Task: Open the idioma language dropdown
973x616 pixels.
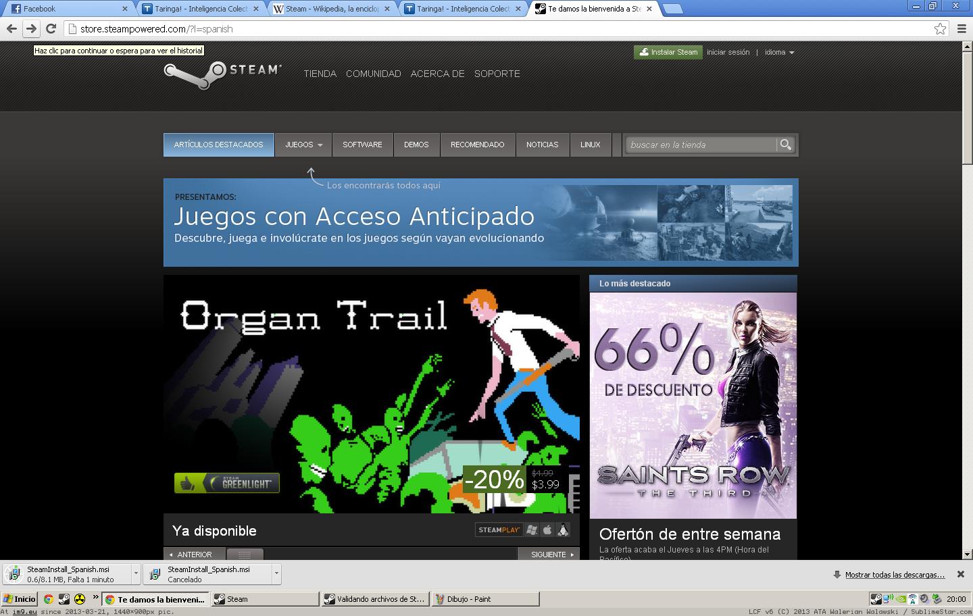Action: point(779,52)
